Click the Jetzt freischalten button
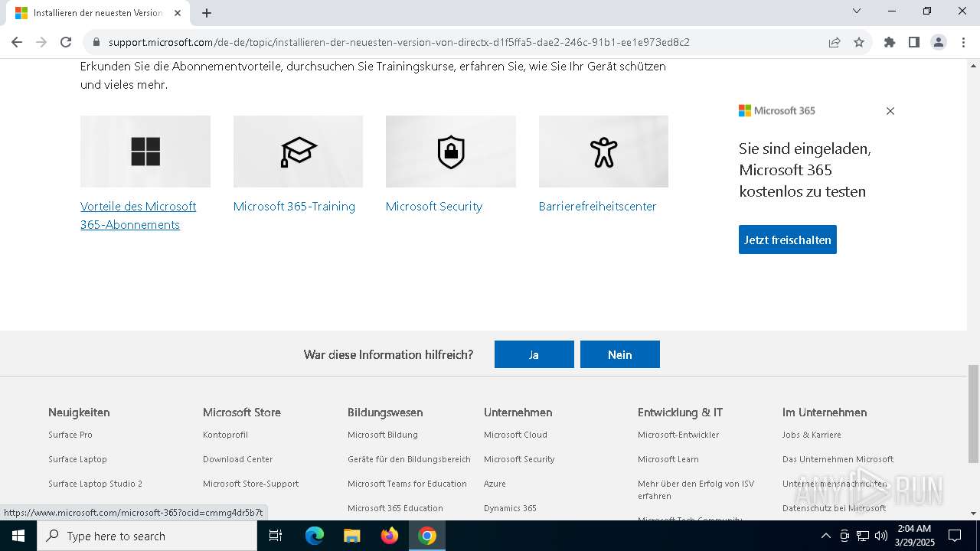 click(788, 240)
